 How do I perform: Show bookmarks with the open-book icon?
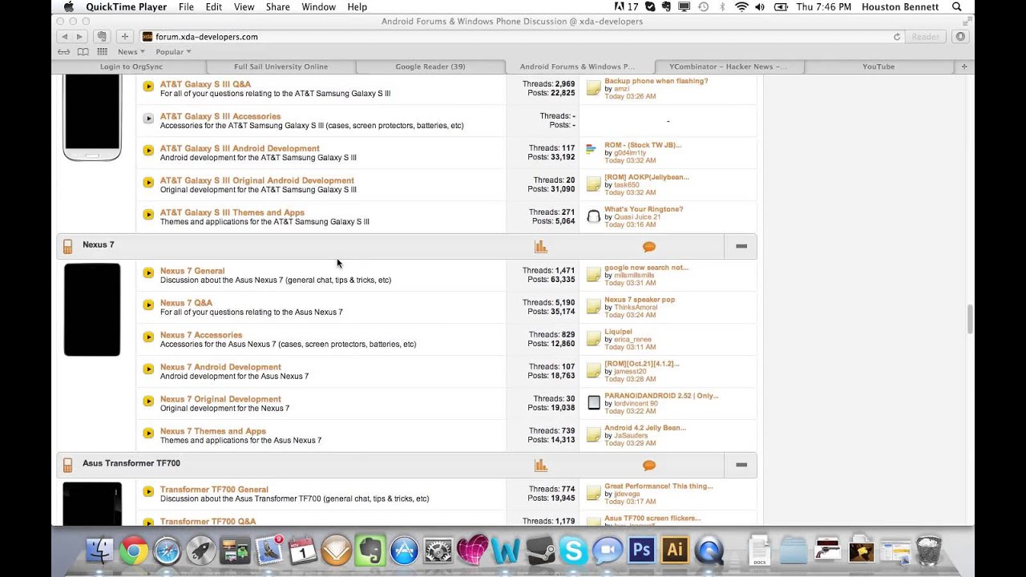click(x=83, y=51)
